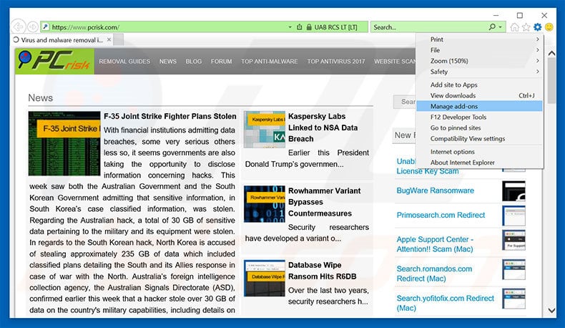This screenshot has height=328, width=565.
Task: Open Database Wipe Ransom Hits R6DB headline
Action: (x=322, y=271)
